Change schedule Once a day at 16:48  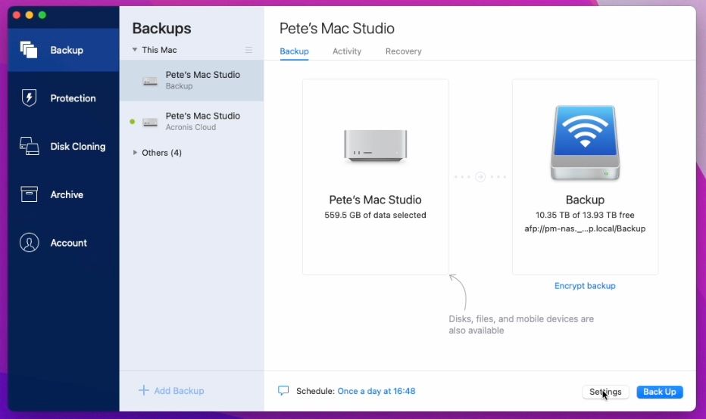(376, 391)
